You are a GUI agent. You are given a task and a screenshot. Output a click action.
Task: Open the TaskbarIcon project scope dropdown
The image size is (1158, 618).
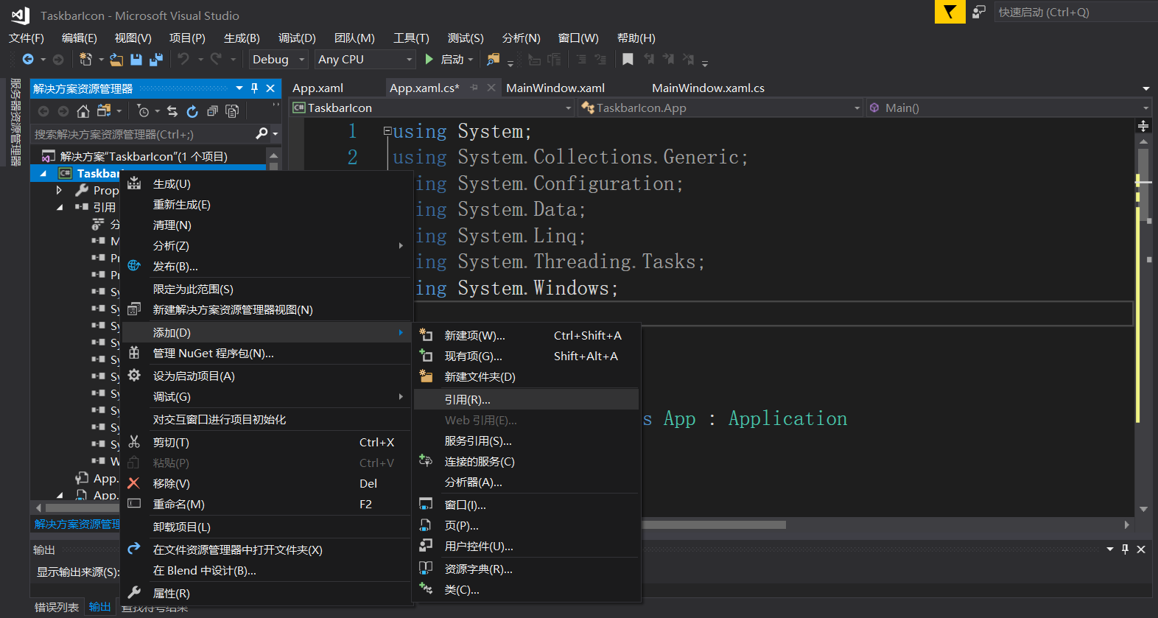pos(568,108)
